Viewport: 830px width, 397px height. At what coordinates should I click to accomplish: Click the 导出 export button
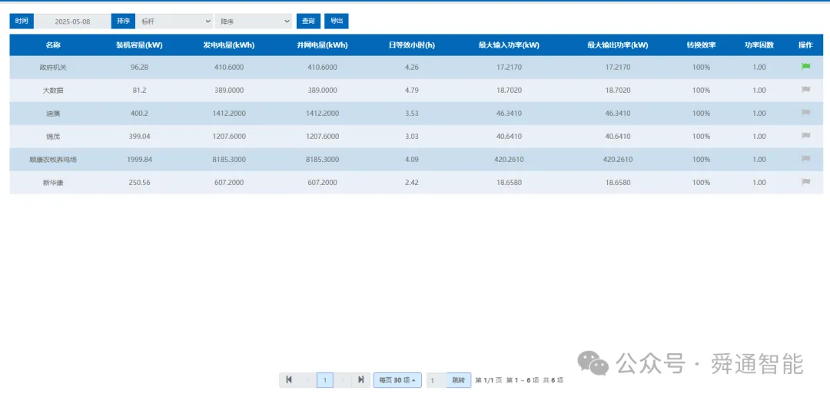(336, 22)
